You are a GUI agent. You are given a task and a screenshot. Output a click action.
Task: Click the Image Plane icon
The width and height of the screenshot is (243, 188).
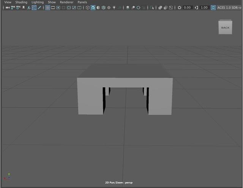[29, 8]
